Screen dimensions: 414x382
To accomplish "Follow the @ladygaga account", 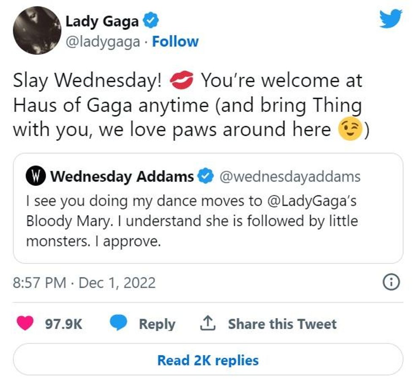I will (x=175, y=41).
